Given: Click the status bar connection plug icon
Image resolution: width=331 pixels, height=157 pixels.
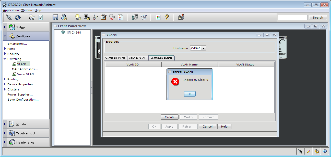Looking at the screenshot, I should [x=300, y=151].
